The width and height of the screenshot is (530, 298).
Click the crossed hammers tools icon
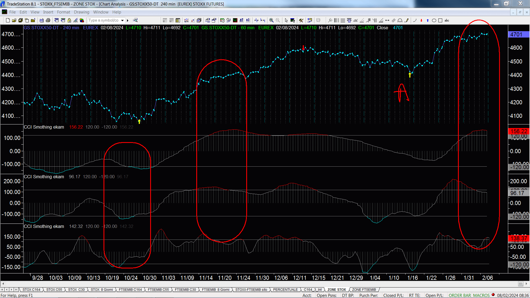[x=301, y=20]
